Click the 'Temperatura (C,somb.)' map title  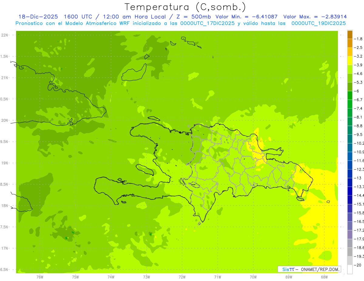pyautogui.click(x=185, y=7)
